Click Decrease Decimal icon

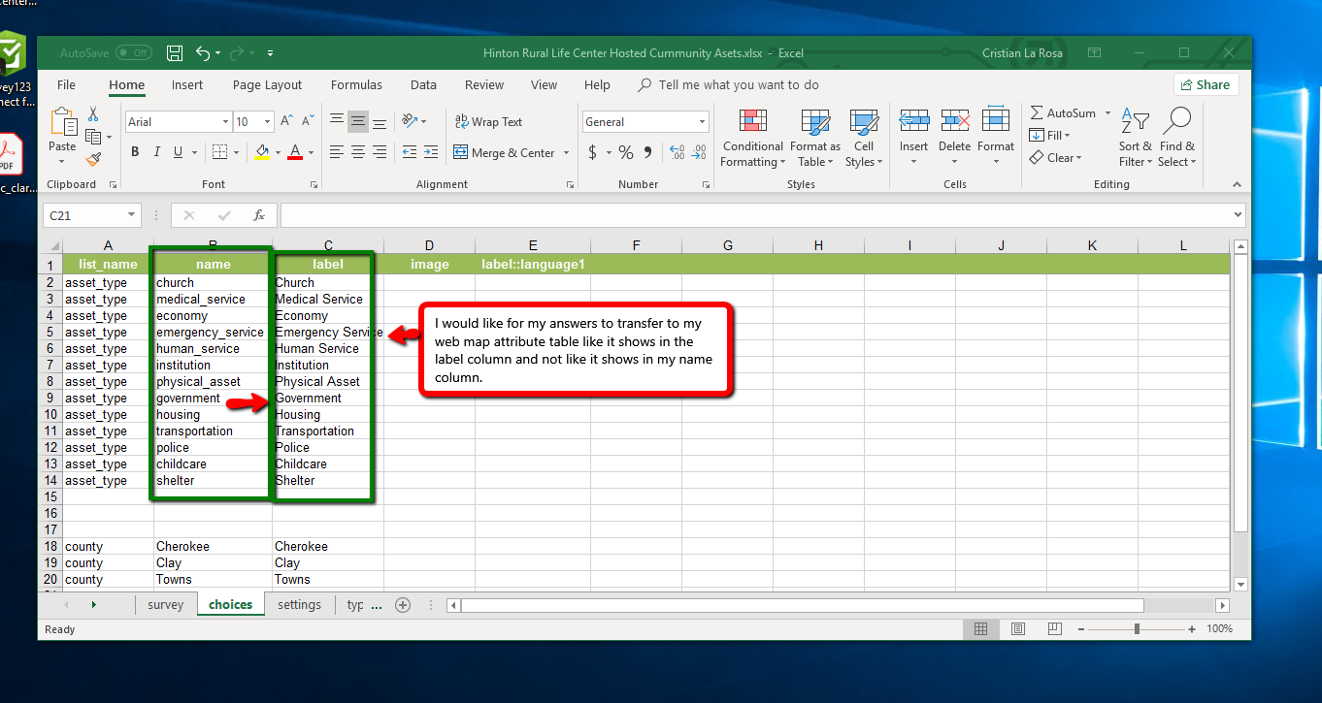point(700,152)
